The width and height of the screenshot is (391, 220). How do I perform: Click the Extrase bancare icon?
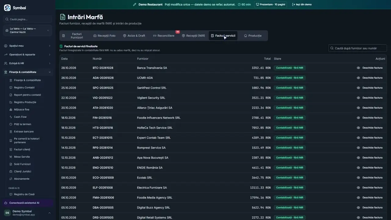11,132
